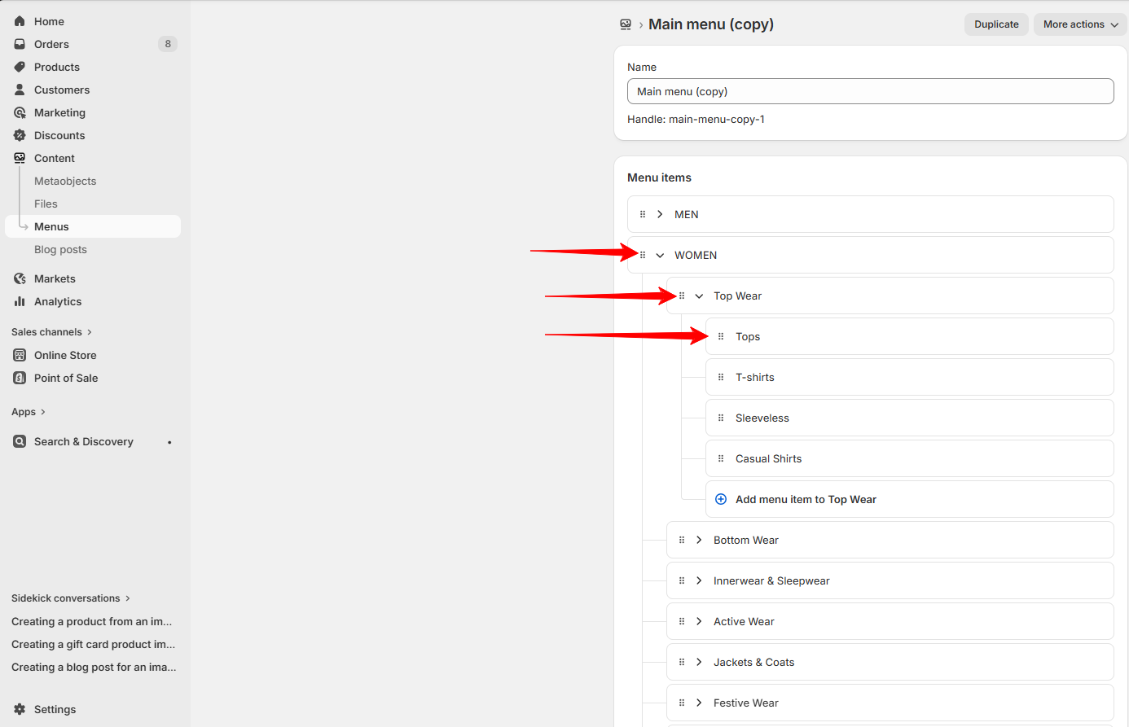Expand Sales channels section
Screen dimensions: 1129x727
tap(51, 332)
